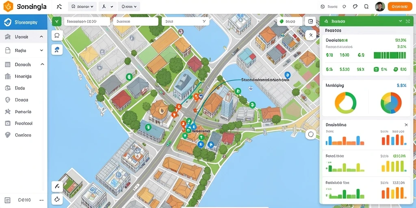Open the search magnifier in the top bar

coord(366,6)
